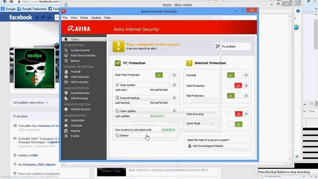Click the browser back arrow
Image resolution: width=318 pixels, height=179 pixels.
tap(4, 1)
